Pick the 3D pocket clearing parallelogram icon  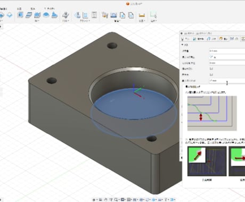29,15
